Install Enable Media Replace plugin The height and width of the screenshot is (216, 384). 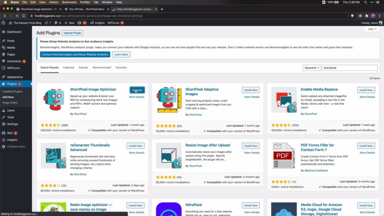coord(366,90)
